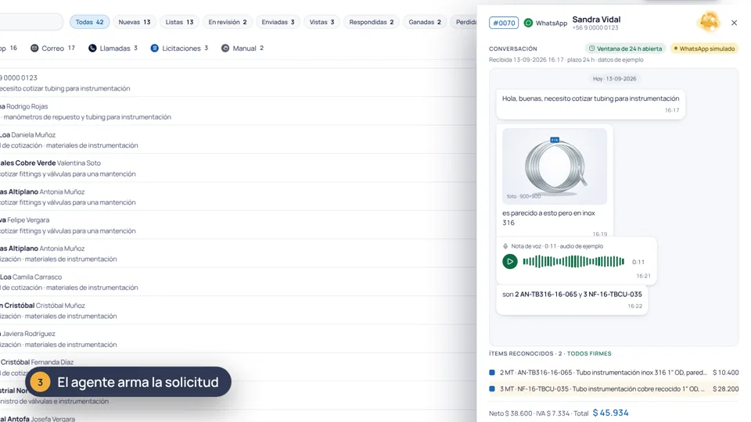
Task: Open the Fernanda Díaz request row
Action: [x=238, y=367]
